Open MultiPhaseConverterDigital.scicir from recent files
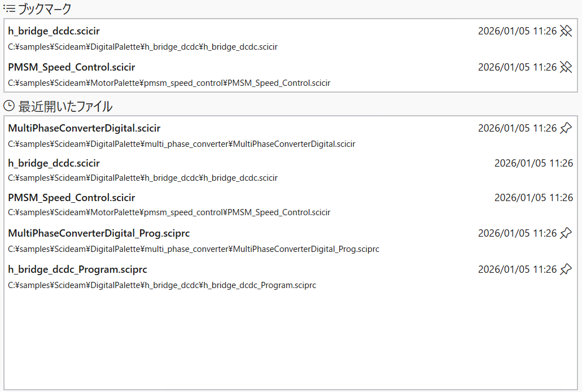Screen dimensions: 582x392 coord(84,128)
